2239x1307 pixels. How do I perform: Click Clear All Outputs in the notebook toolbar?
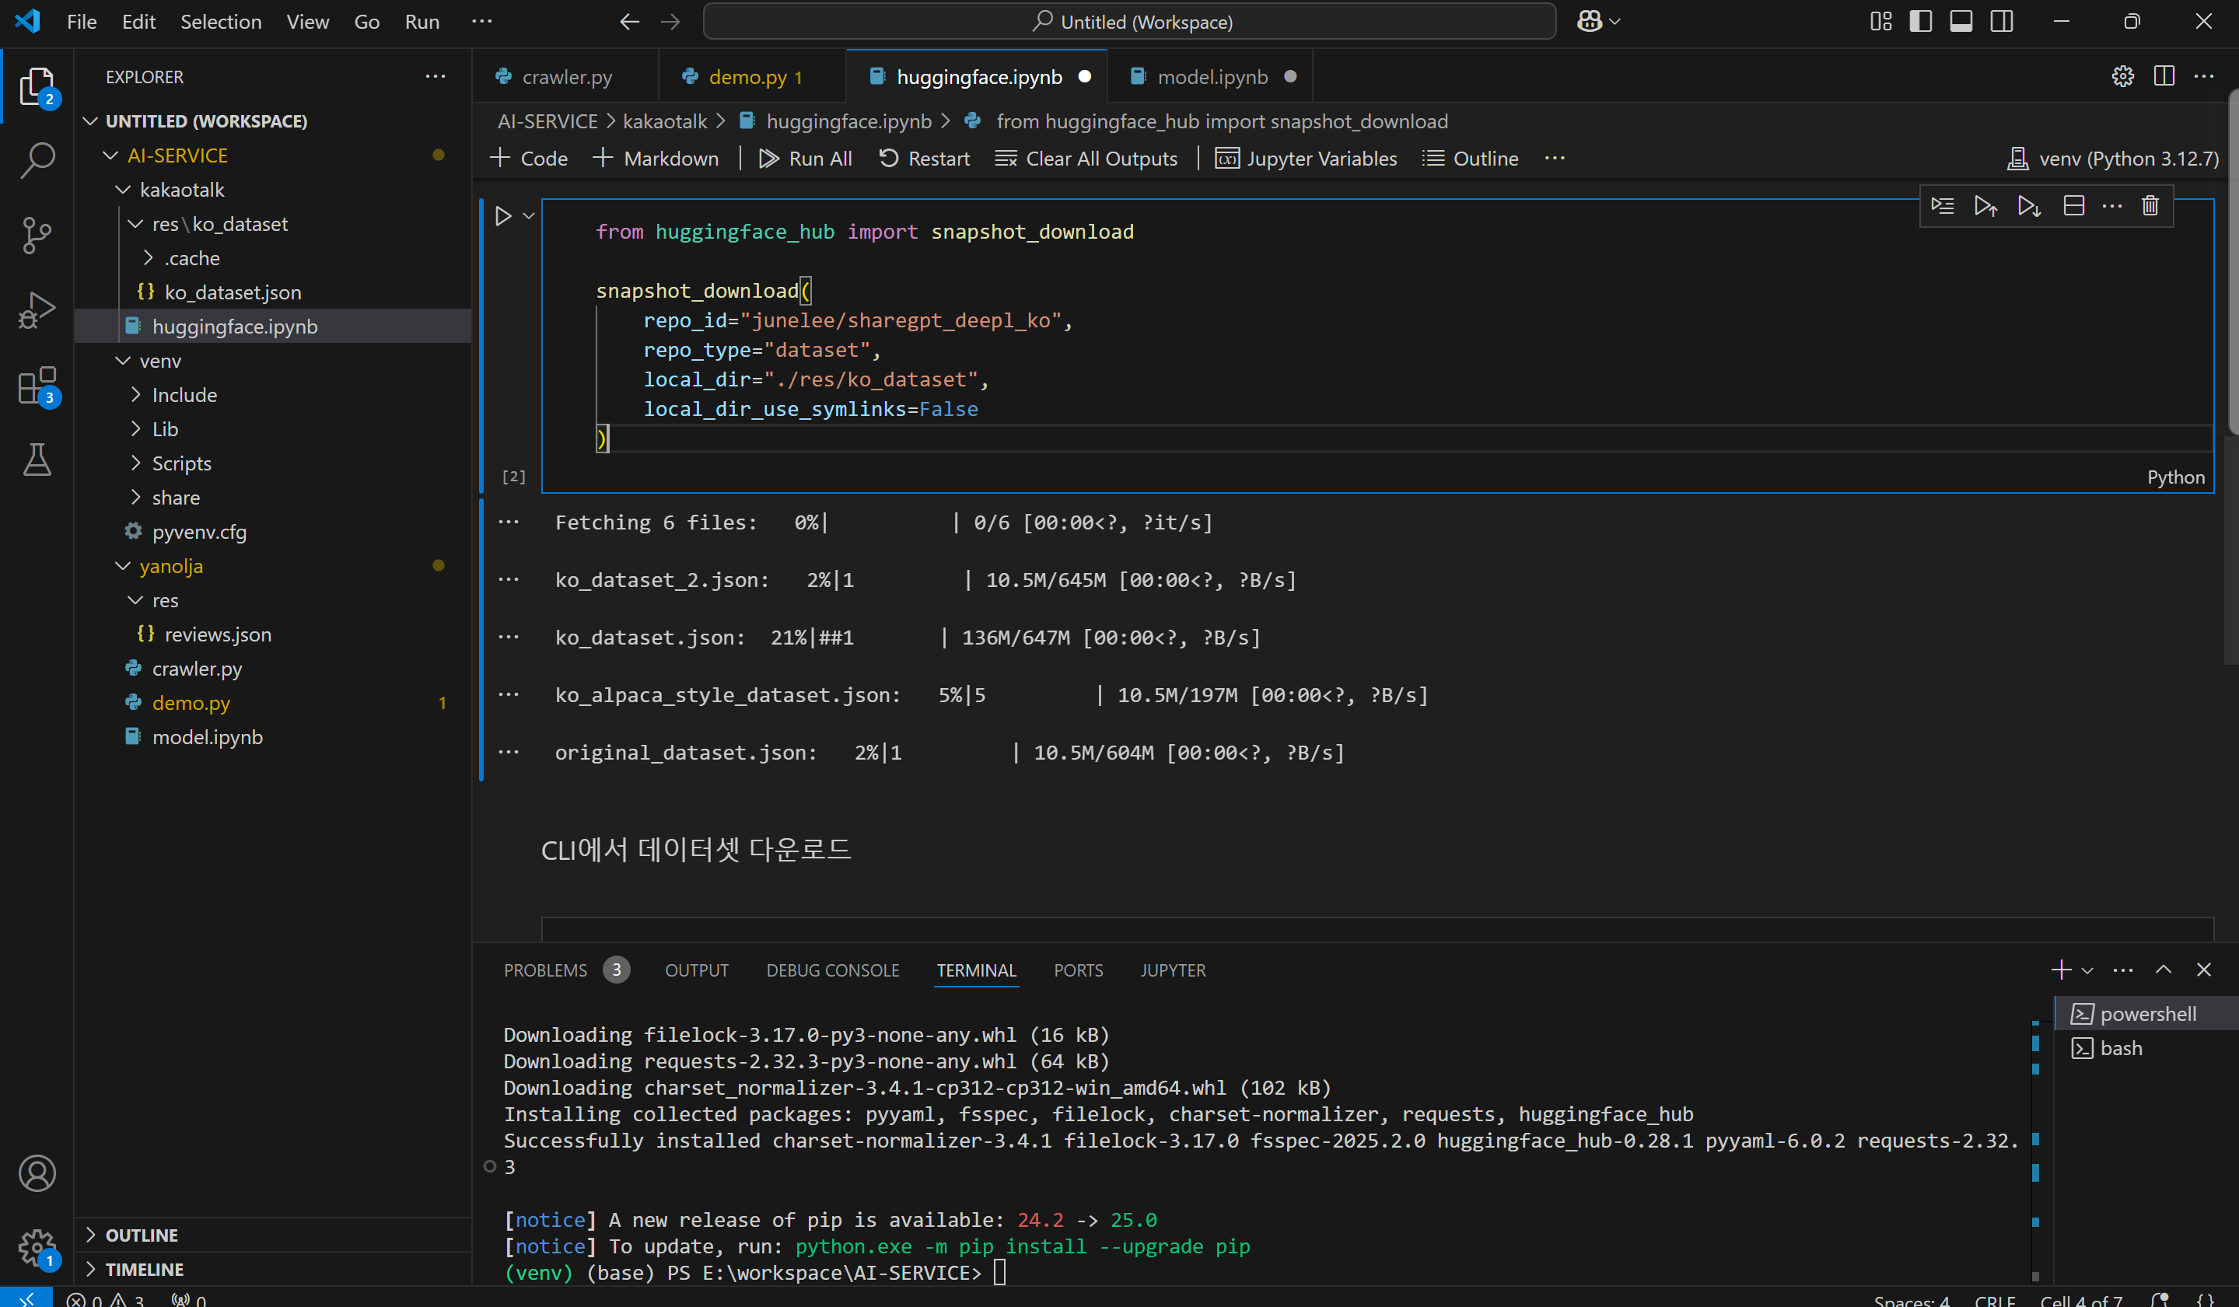1086,158
